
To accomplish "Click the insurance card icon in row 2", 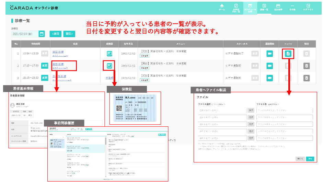I will (x=109, y=66).
